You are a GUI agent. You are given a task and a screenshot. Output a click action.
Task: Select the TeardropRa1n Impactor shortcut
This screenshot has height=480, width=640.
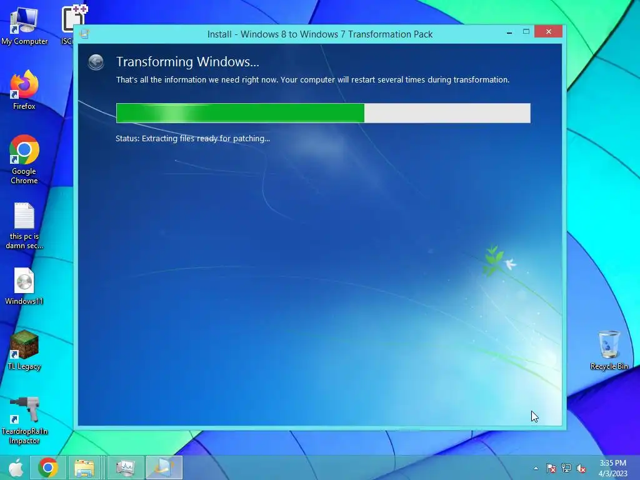(x=24, y=421)
